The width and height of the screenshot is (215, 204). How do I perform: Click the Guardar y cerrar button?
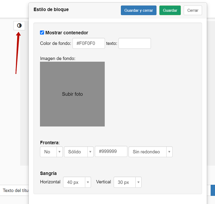click(x=139, y=10)
